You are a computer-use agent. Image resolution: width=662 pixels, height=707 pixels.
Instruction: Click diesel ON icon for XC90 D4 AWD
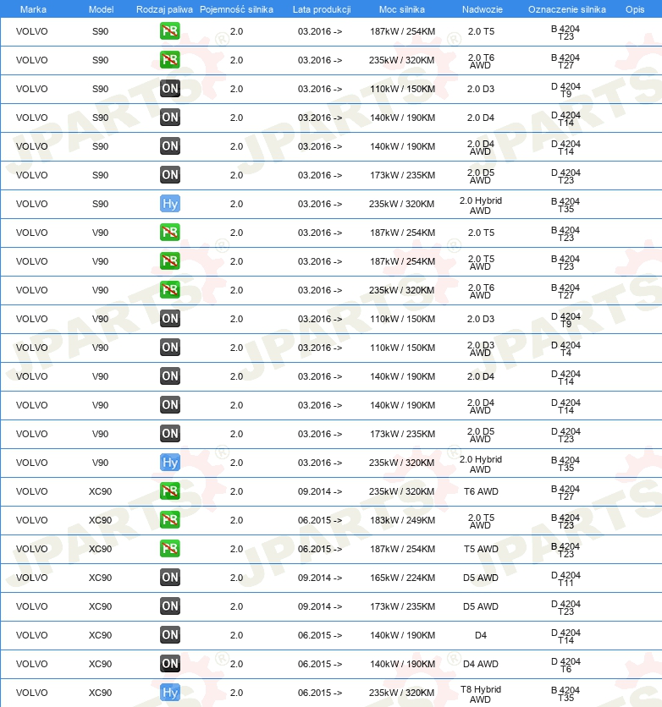click(x=169, y=664)
